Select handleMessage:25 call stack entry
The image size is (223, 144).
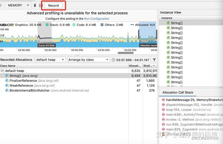(192, 100)
